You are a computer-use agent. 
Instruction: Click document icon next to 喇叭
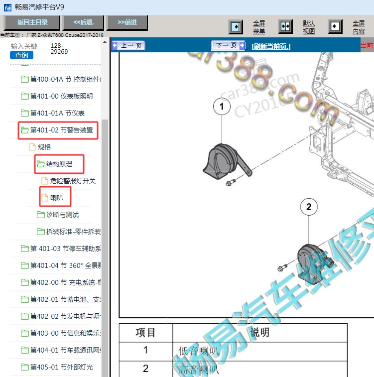coord(45,198)
